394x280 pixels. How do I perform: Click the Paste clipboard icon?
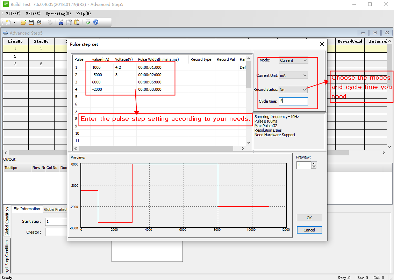[77, 22]
